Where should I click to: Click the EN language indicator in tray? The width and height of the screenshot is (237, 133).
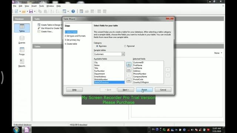tap(153, 129)
